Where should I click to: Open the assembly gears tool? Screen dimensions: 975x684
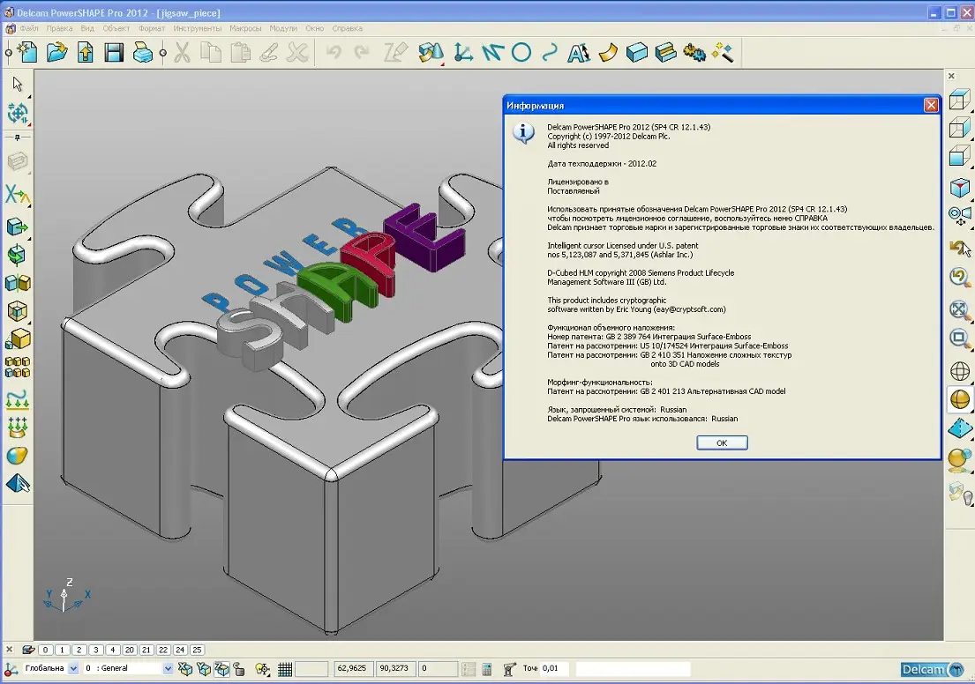coord(694,52)
